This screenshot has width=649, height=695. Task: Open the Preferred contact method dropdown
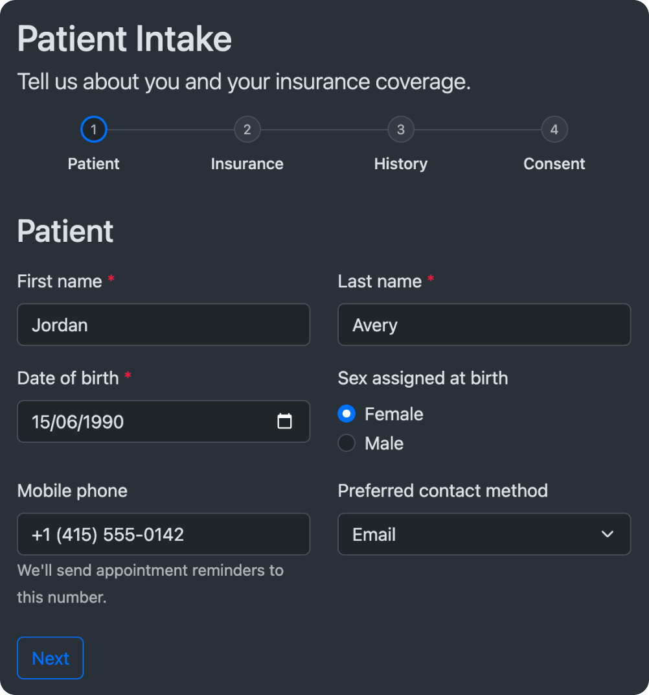pos(484,534)
